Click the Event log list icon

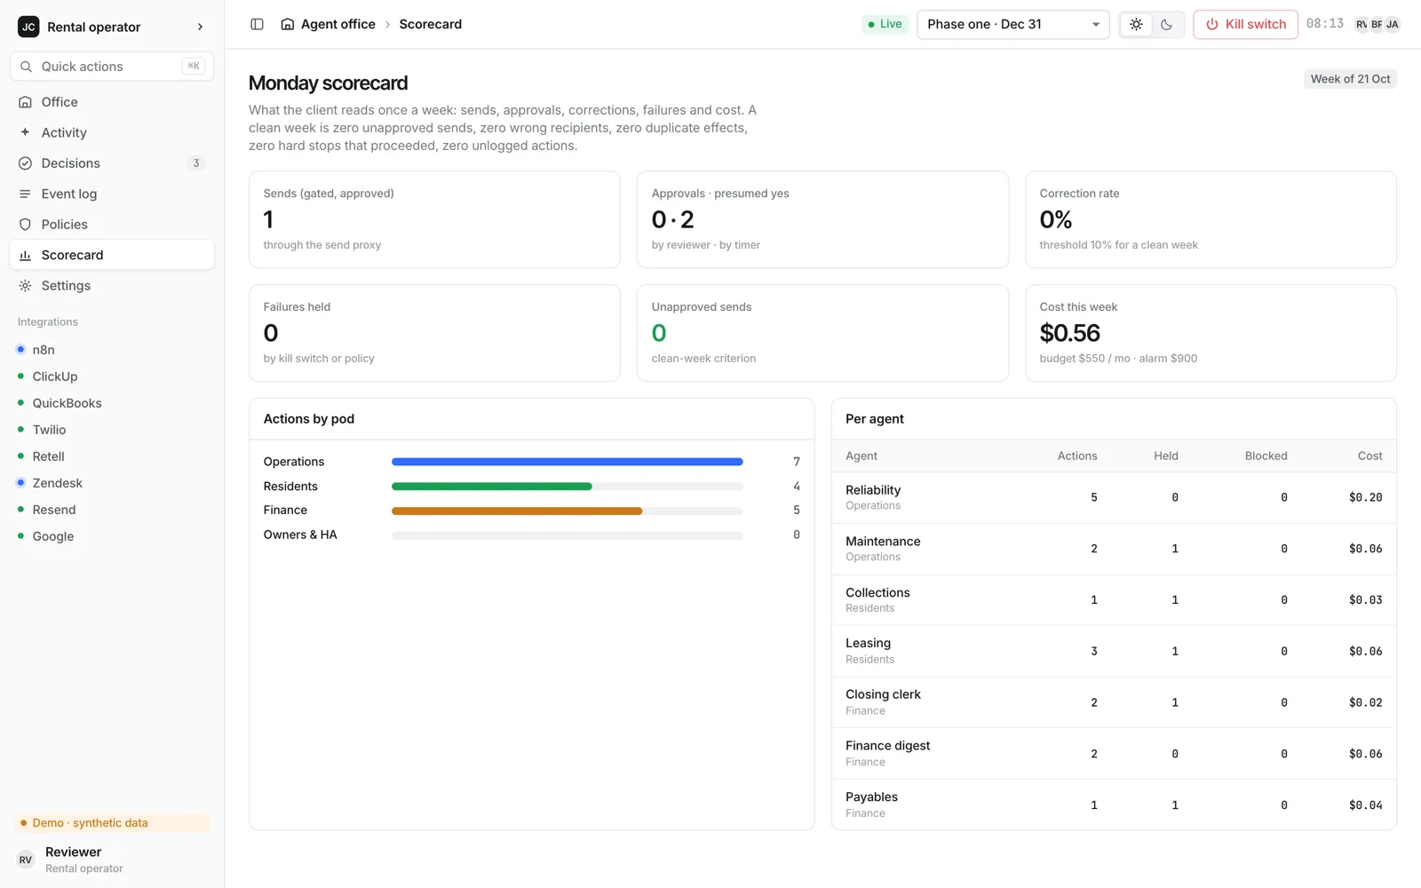click(x=26, y=194)
